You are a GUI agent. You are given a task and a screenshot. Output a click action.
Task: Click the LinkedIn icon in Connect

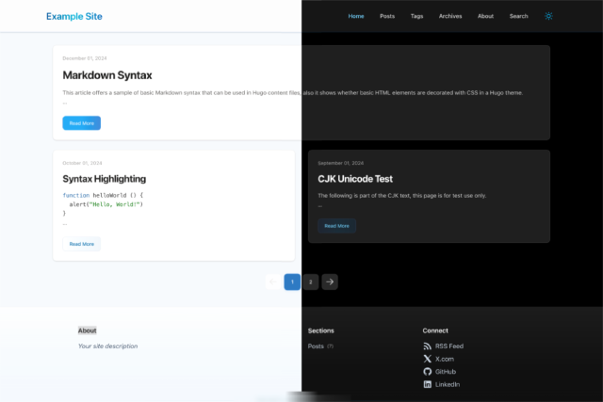pyautogui.click(x=428, y=385)
